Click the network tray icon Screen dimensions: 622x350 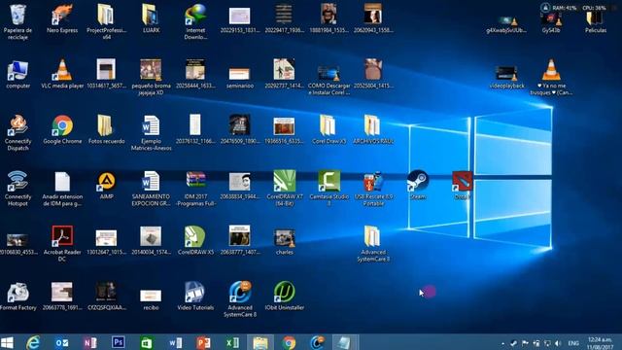(x=547, y=343)
